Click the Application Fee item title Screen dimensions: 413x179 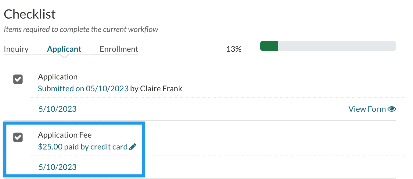tap(65, 135)
